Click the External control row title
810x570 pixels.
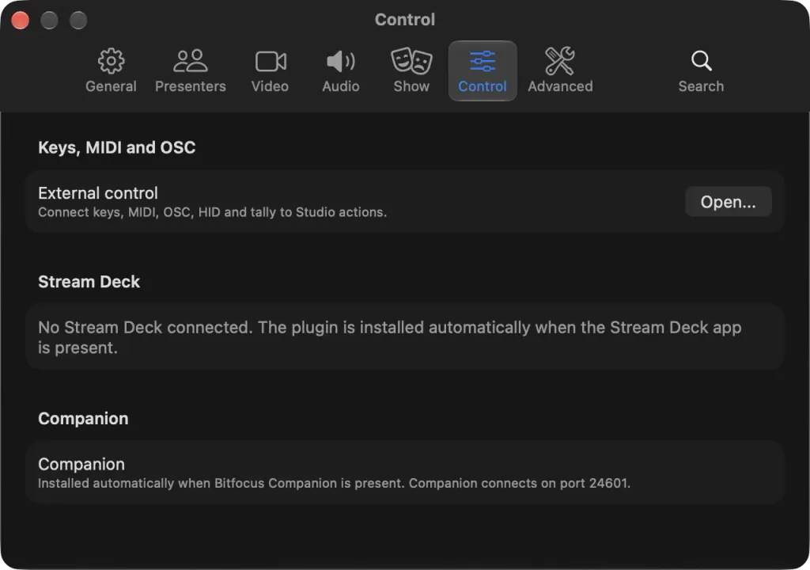coord(98,193)
